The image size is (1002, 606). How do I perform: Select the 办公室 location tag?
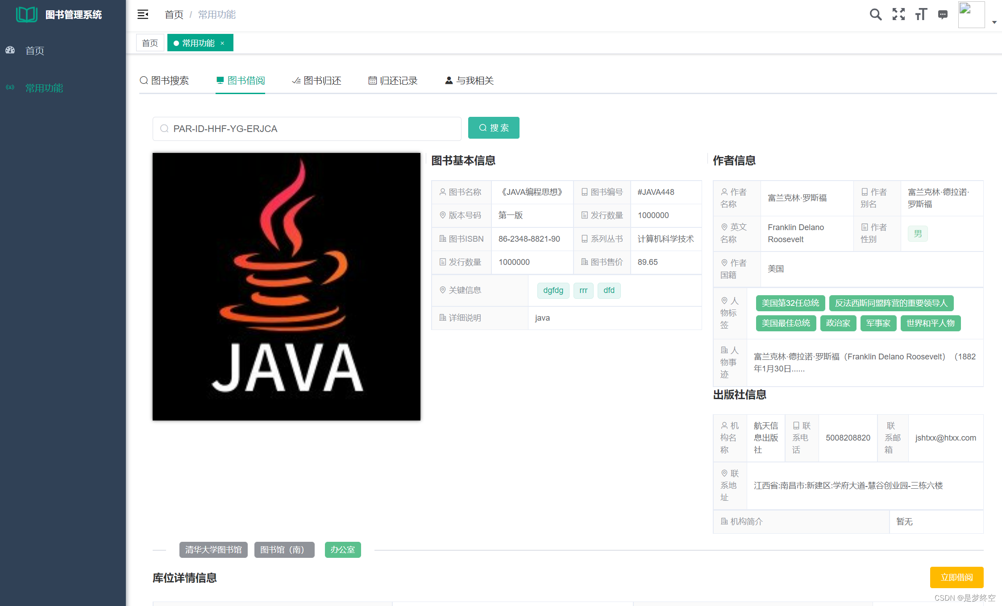pos(342,550)
